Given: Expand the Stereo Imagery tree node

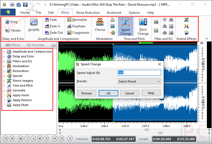Looking at the screenshot, I should 4,81.
